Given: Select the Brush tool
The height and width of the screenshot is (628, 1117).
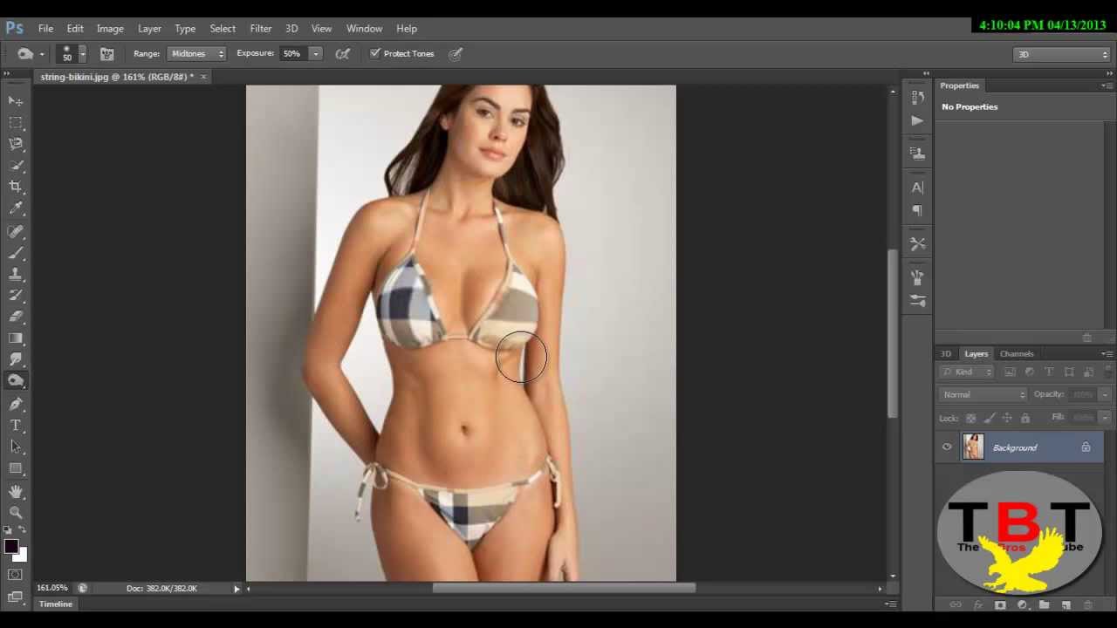Looking at the screenshot, I should (x=16, y=253).
